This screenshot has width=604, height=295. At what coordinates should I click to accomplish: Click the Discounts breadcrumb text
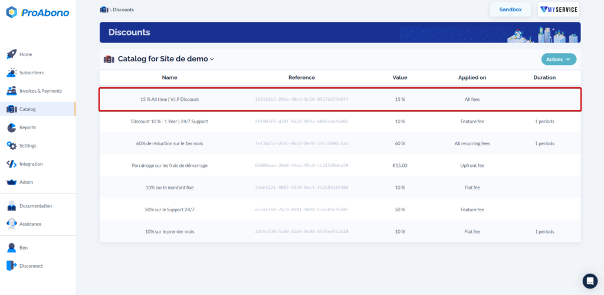(123, 9)
